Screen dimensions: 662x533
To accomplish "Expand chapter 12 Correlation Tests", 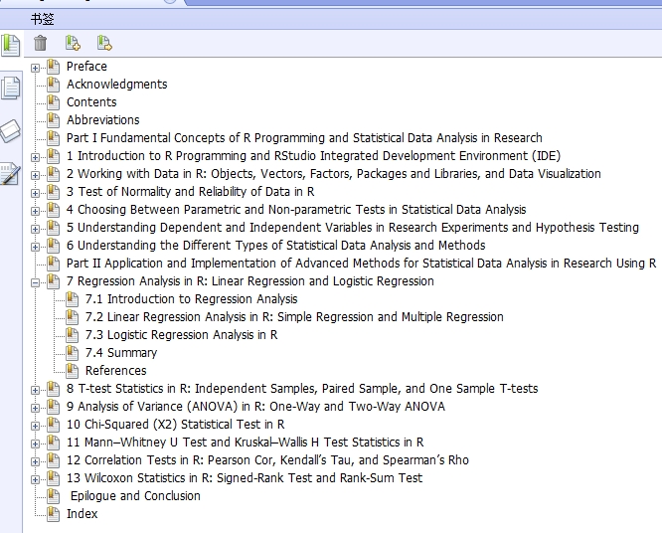I will (x=36, y=461).
